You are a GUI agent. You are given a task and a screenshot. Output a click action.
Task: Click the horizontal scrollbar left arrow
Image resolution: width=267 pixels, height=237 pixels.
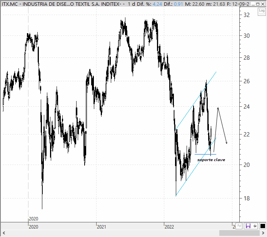point(4,233)
